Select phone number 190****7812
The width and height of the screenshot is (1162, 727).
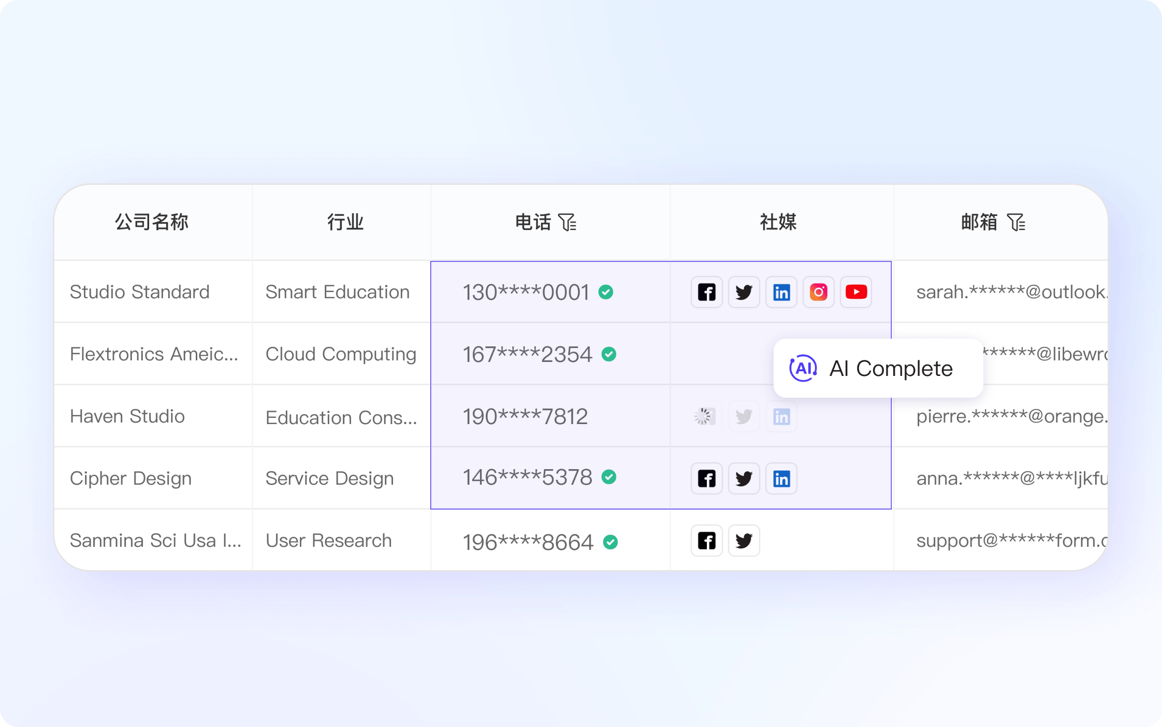[x=526, y=417]
